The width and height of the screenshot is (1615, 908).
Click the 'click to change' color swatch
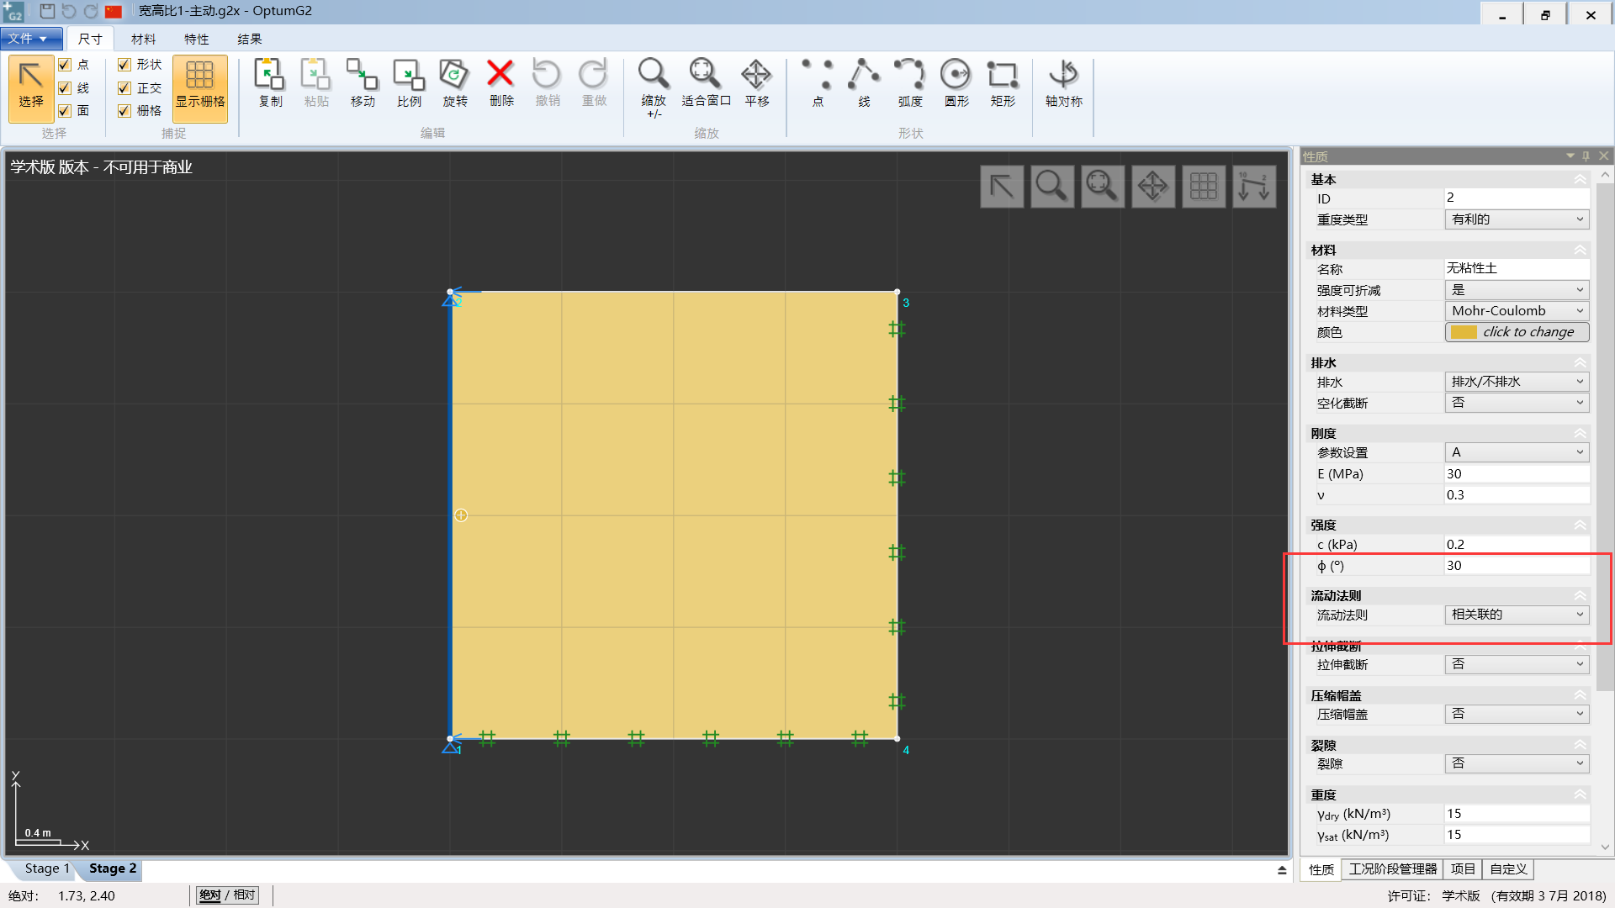click(x=1517, y=332)
